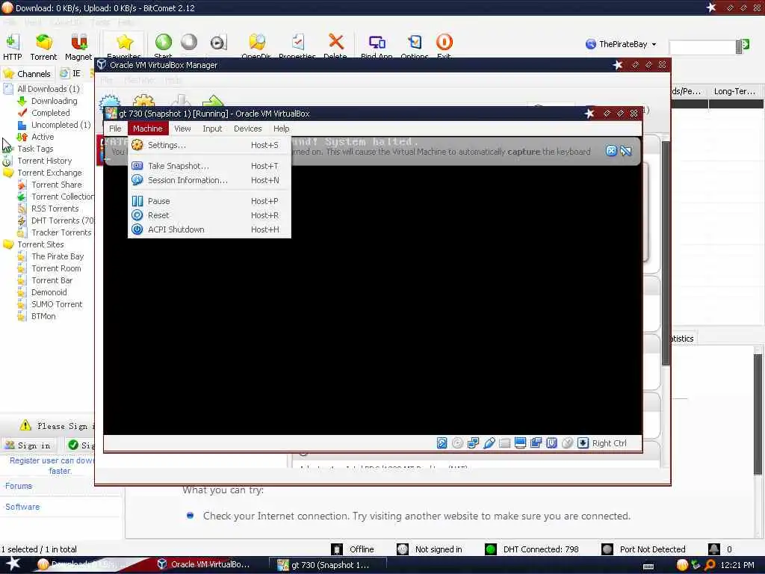
Task: Click video capture icon in VM status bar
Action: pyautogui.click(x=536, y=443)
